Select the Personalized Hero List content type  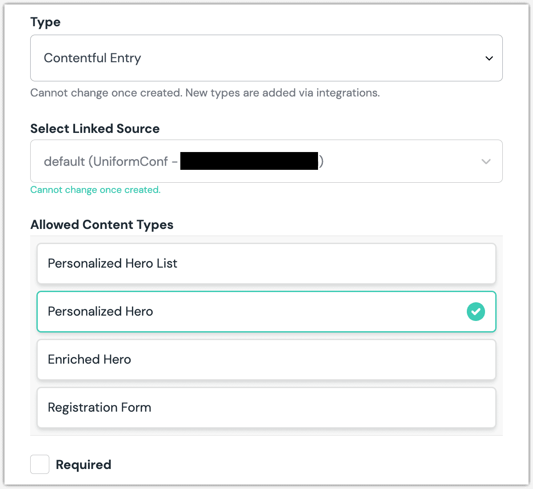tap(266, 264)
